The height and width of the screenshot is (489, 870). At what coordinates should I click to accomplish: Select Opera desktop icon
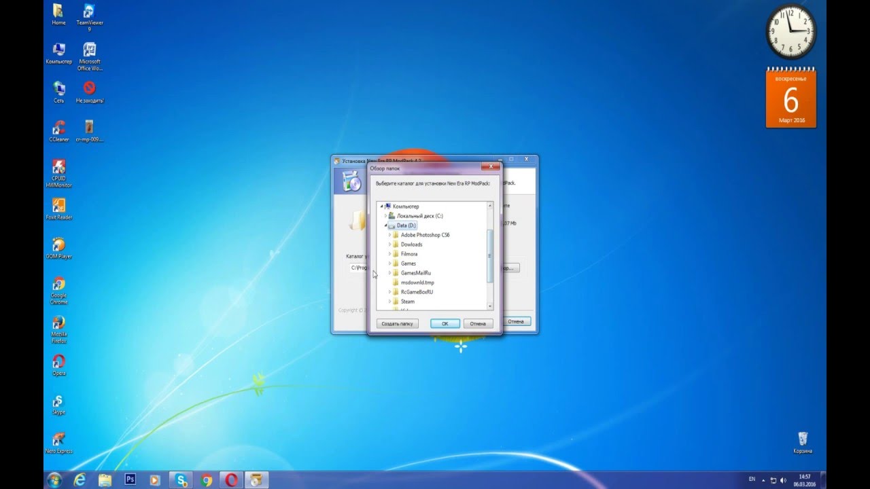59,365
